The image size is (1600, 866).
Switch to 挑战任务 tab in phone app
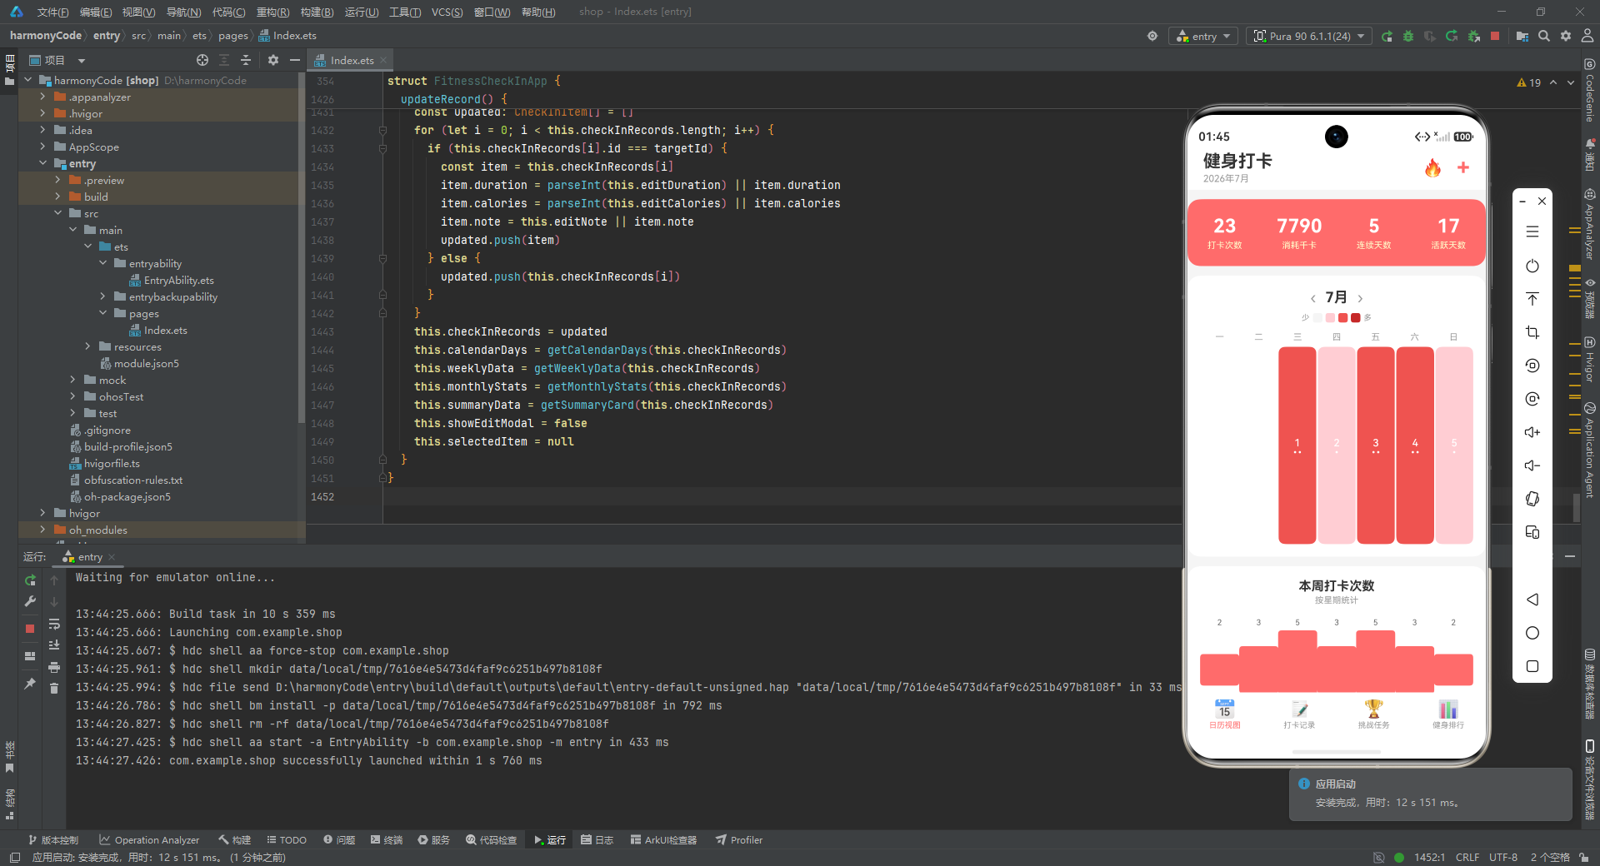1373,714
